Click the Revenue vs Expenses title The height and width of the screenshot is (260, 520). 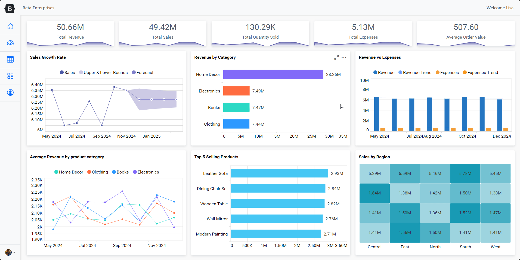point(380,57)
